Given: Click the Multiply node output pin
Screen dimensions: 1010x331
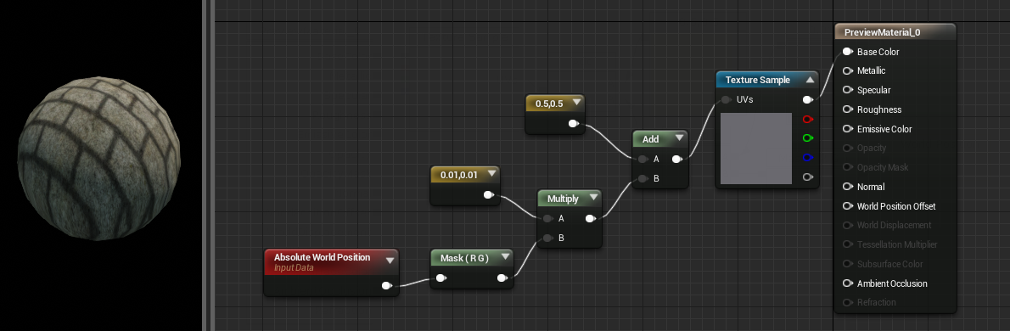Looking at the screenshot, I should (590, 218).
